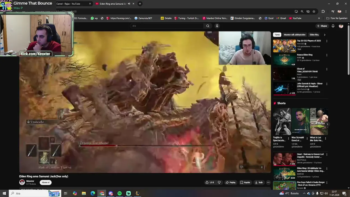The image size is (350, 197).
Task: Open Chrome from the taskbar
Action: pos(102,193)
